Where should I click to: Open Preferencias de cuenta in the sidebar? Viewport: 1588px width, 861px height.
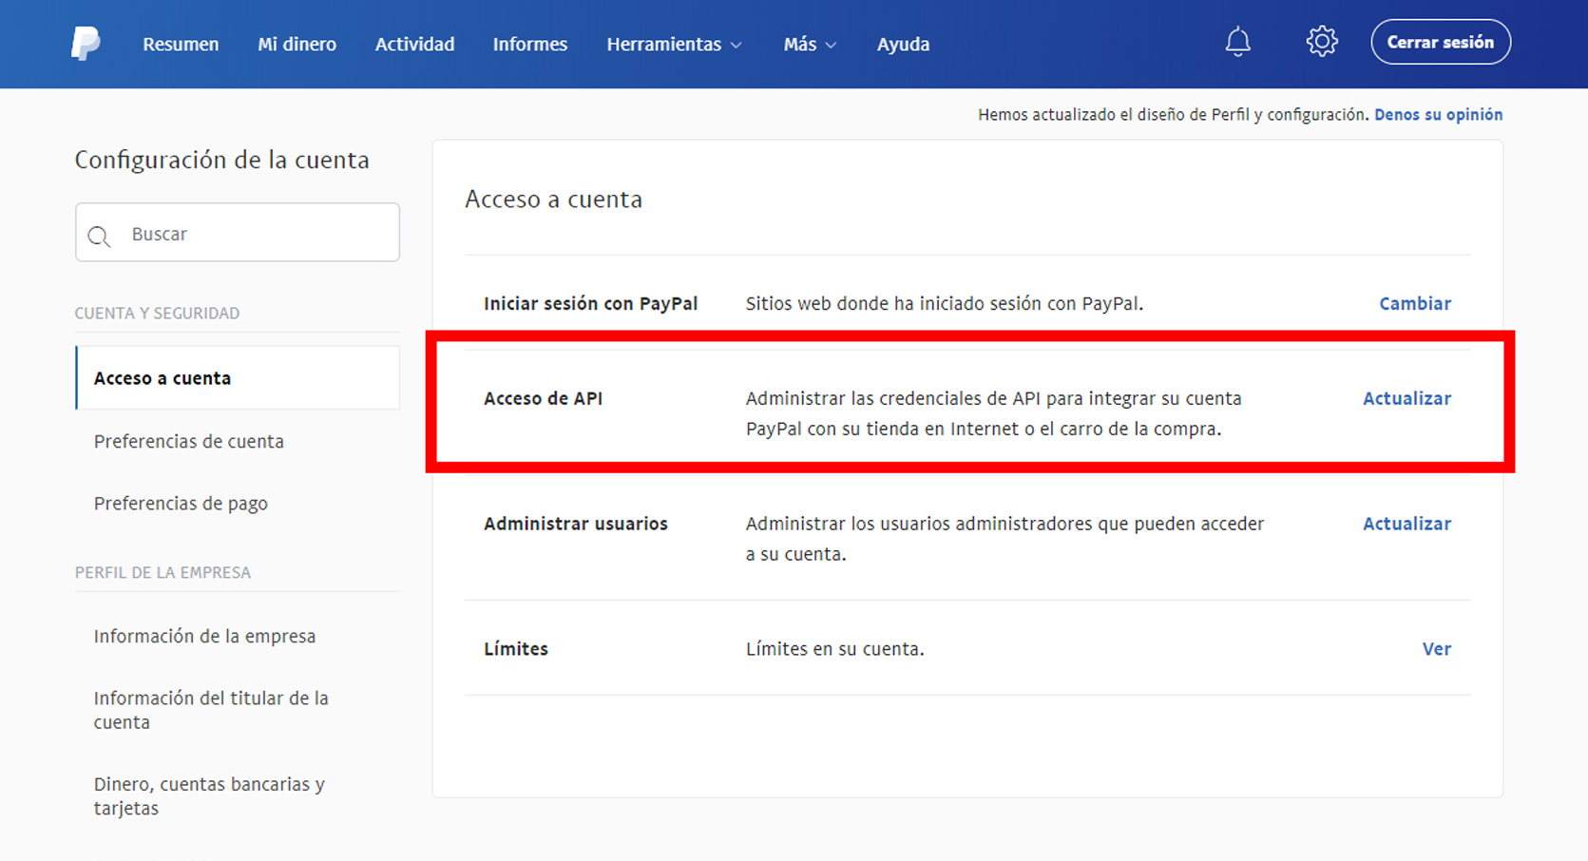click(188, 441)
